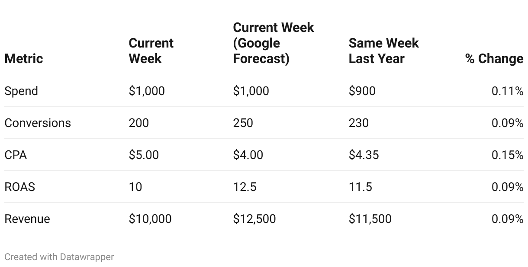Click the "Metric" column header
Image resolution: width=528 pixels, height=267 pixels.
click(x=24, y=58)
